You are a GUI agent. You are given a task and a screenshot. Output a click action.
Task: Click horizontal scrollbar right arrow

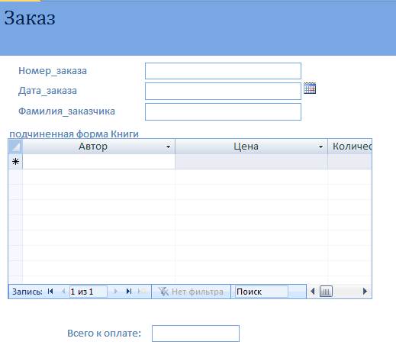[x=365, y=292]
